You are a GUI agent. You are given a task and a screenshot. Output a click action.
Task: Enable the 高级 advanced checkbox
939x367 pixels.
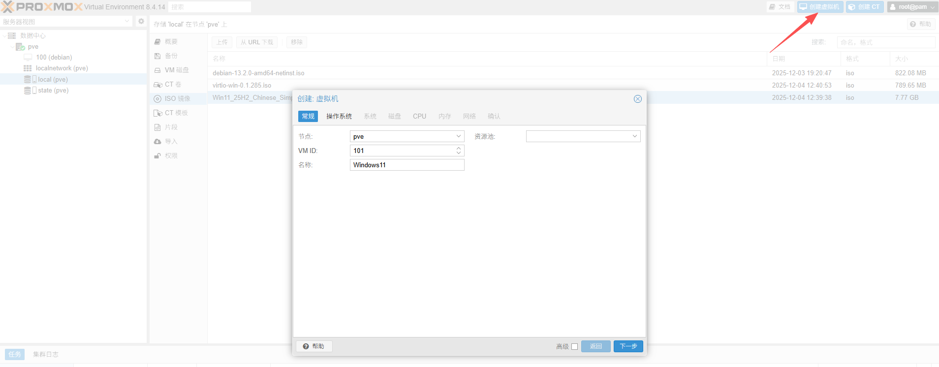574,346
